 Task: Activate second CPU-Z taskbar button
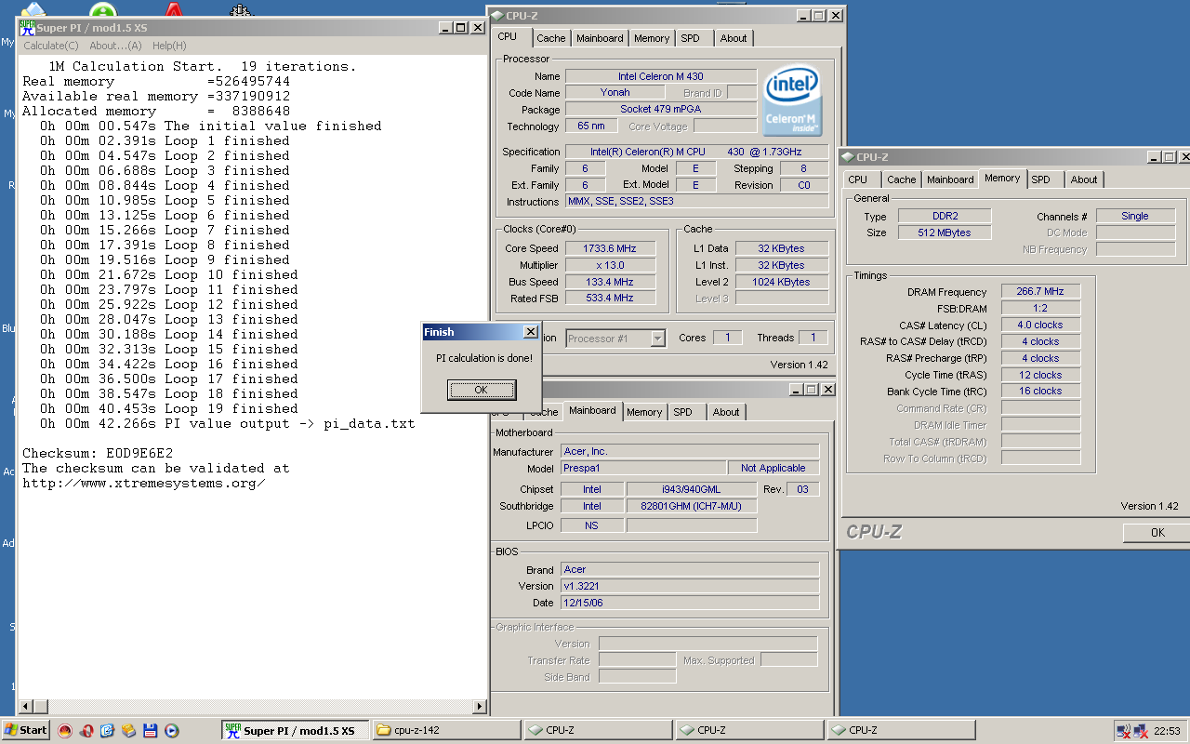(x=749, y=730)
